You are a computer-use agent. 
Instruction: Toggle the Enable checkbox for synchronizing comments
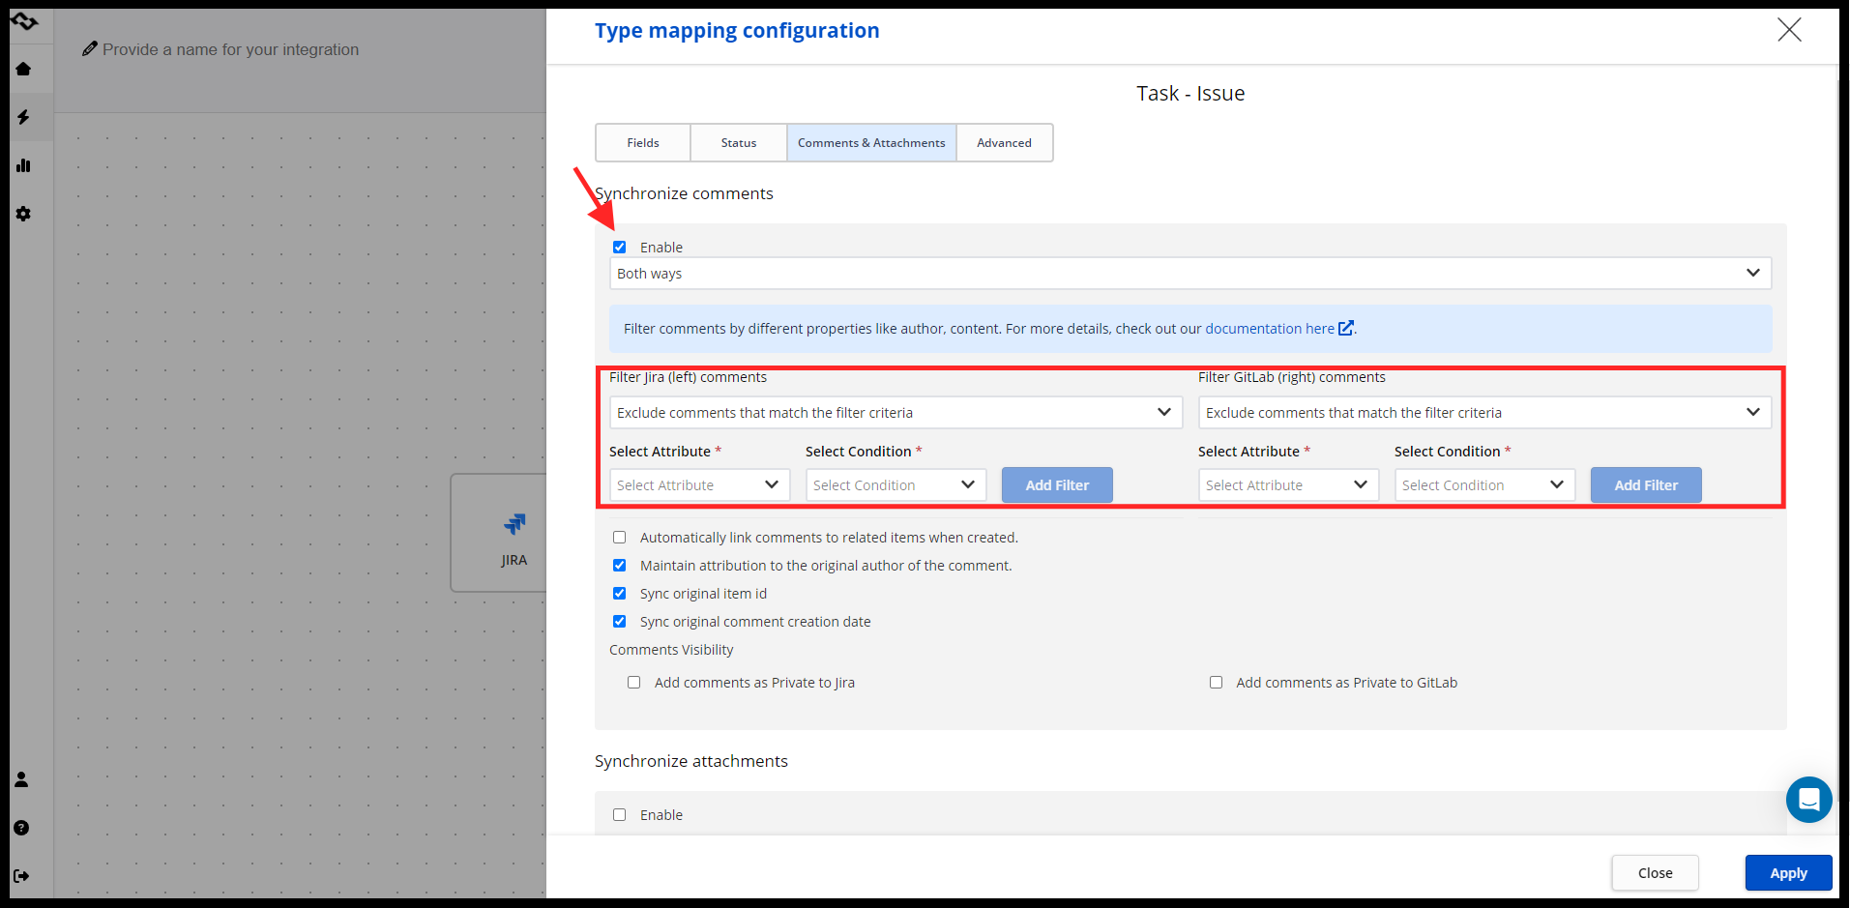620,248
